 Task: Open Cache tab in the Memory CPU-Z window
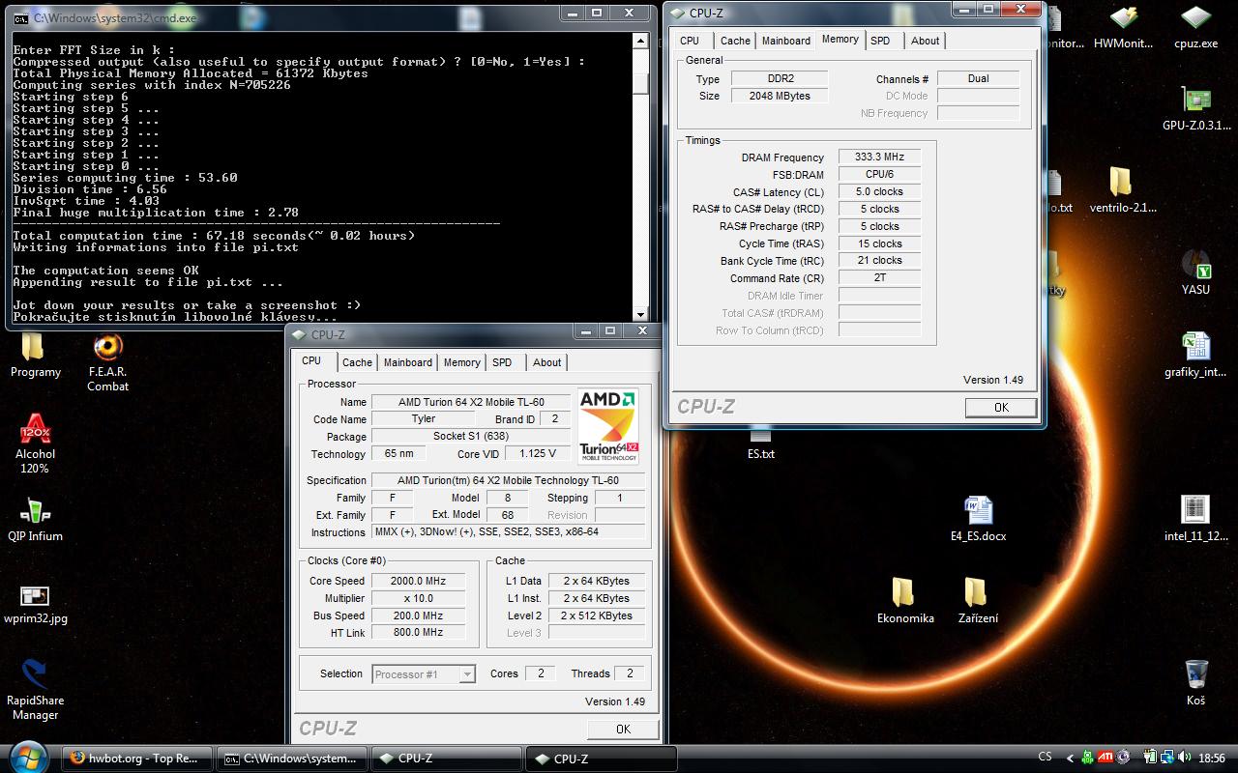click(x=735, y=41)
